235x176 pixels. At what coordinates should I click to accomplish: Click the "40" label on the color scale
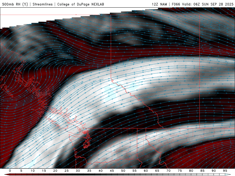pos(100,171)
